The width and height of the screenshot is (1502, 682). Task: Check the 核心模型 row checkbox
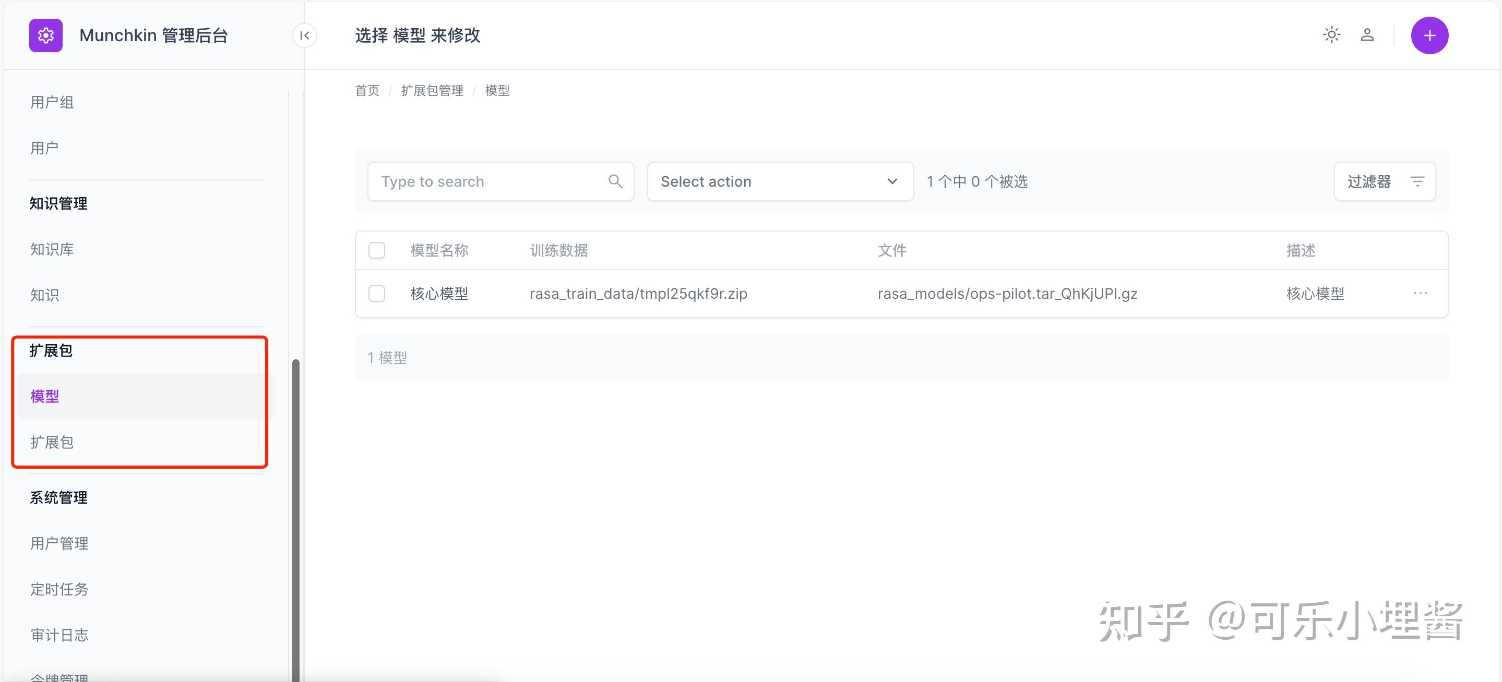point(377,294)
